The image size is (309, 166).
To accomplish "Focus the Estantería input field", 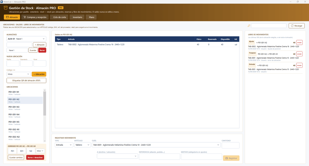I will point(26,64).
